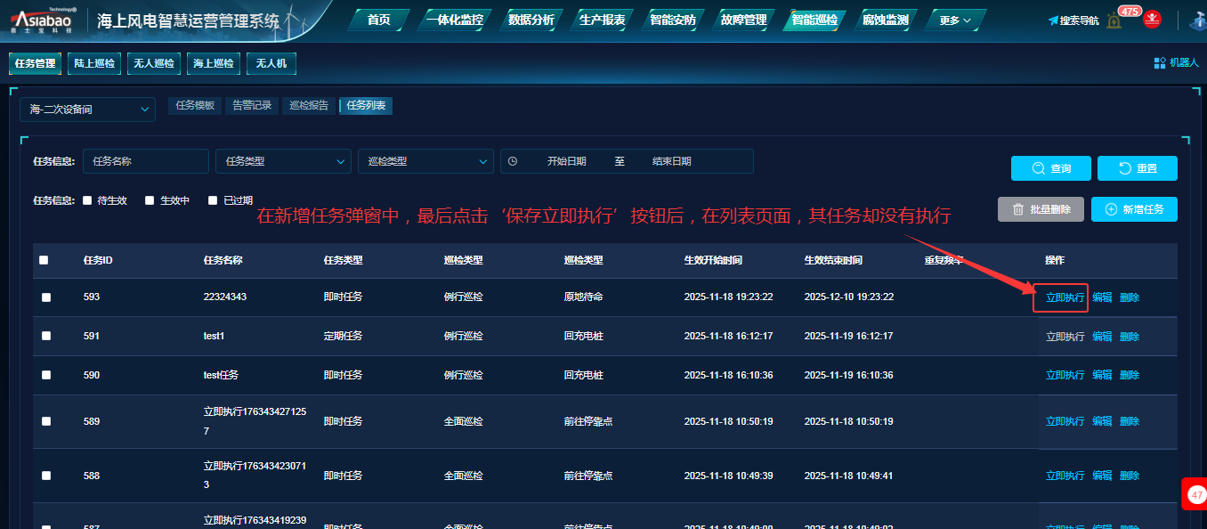The width and height of the screenshot is (1207, 529).
Task: Open the 机器人 grid icon menu
Action: [x=1159, y=63]
